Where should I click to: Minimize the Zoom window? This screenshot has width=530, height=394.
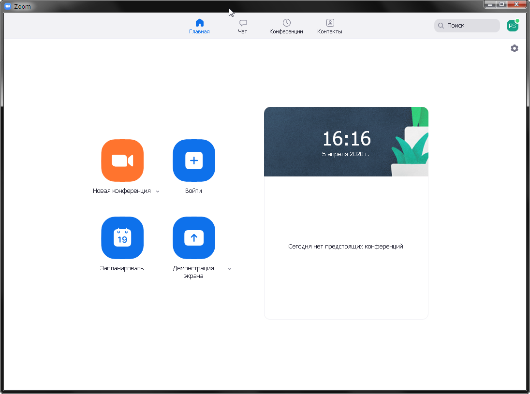[x=490, y=4]
